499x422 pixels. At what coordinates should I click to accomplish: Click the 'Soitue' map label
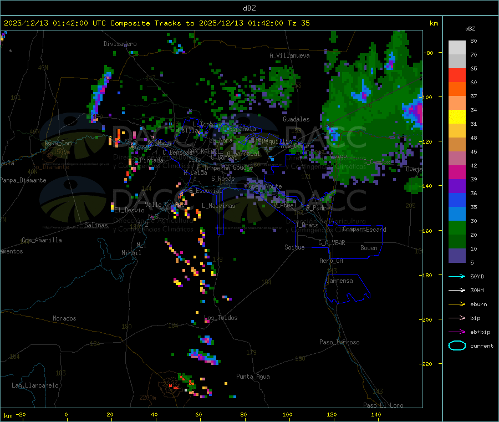pos(294,247)
